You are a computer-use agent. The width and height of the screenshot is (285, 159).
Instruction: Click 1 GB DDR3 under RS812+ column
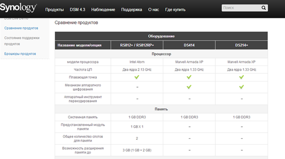coord(137,117)
